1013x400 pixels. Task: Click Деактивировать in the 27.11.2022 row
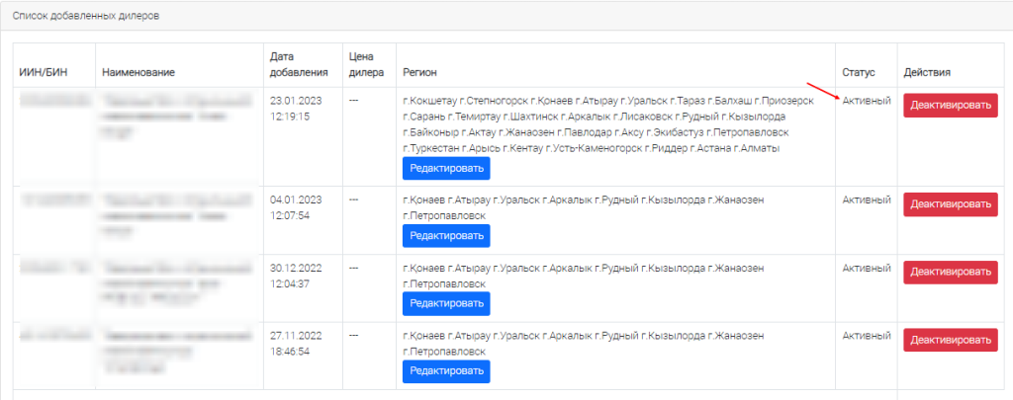point(951,340)
